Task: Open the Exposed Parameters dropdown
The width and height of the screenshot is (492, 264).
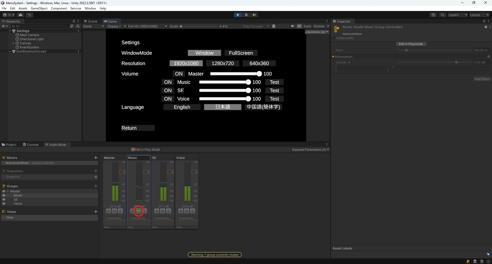Action: pyautogui.click(x=310, y=149)
